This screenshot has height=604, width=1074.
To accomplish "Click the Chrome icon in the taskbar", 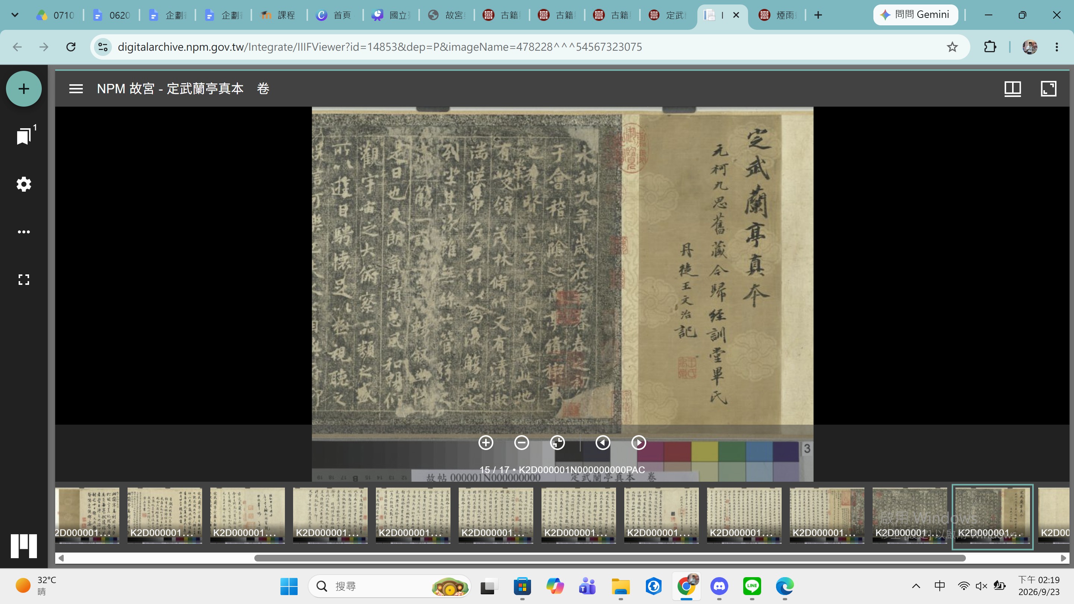I will (686, 586).
